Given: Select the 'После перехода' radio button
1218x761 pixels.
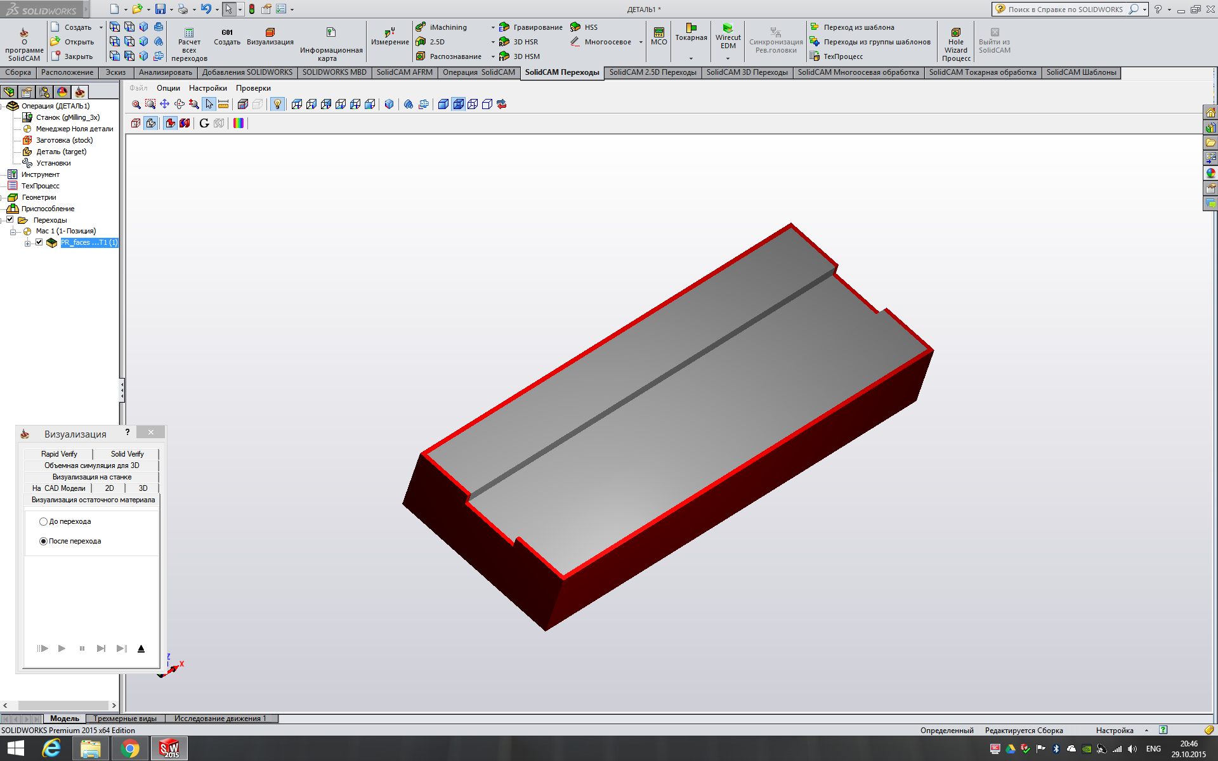Looking at the screenshot, I should point(43,541).
